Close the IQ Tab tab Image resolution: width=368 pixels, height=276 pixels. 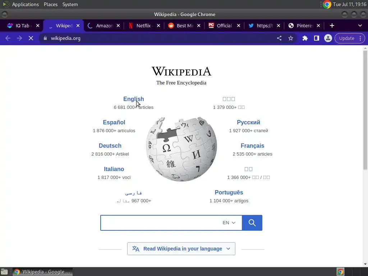(37, 26)
